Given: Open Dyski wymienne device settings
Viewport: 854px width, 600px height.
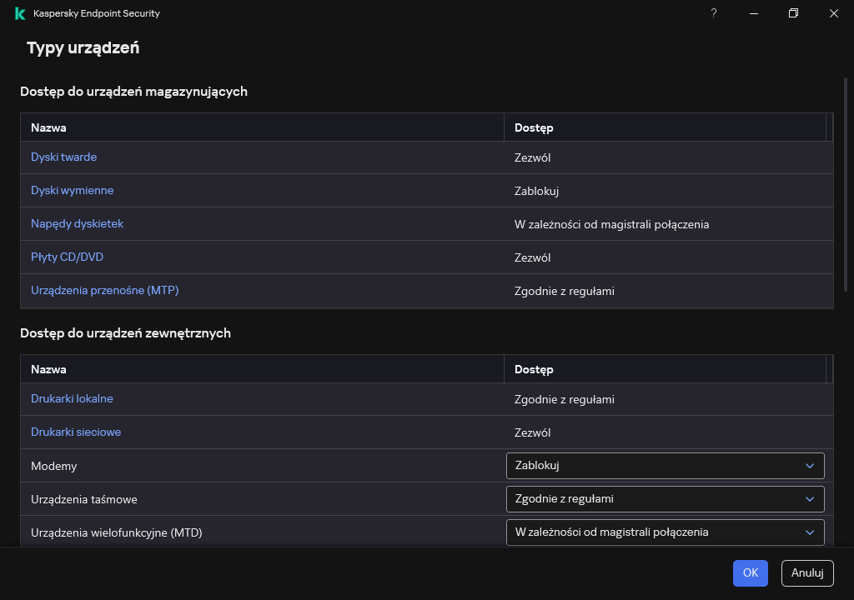Looking at the screenshot, I should point(72,191).
